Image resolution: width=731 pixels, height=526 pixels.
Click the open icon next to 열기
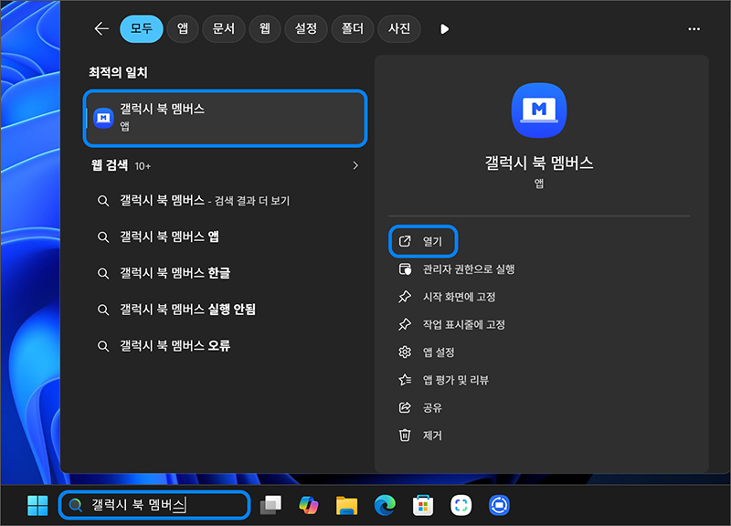405,241
